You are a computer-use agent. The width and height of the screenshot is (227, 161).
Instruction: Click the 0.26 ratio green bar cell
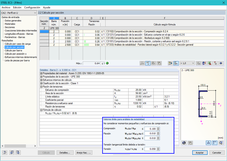(x=91, y=42)
